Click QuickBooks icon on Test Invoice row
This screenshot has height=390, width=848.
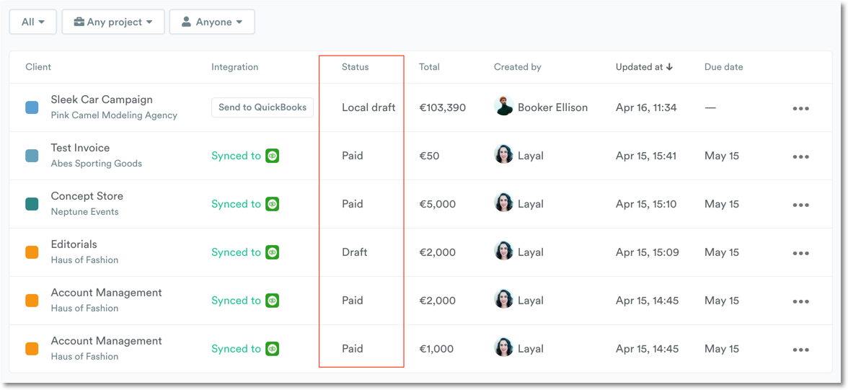point(272,156)
